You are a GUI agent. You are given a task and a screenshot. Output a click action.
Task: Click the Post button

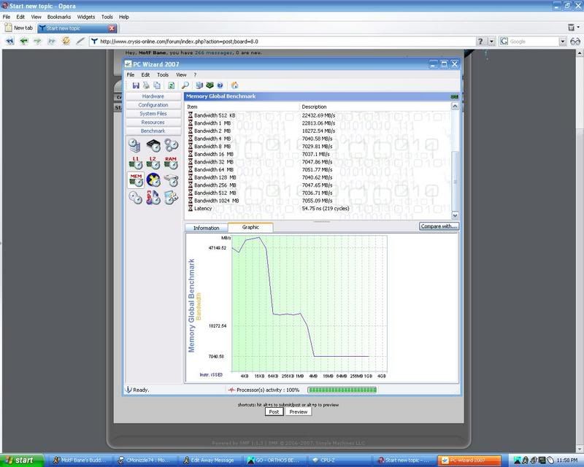click(x=274, y=412)
